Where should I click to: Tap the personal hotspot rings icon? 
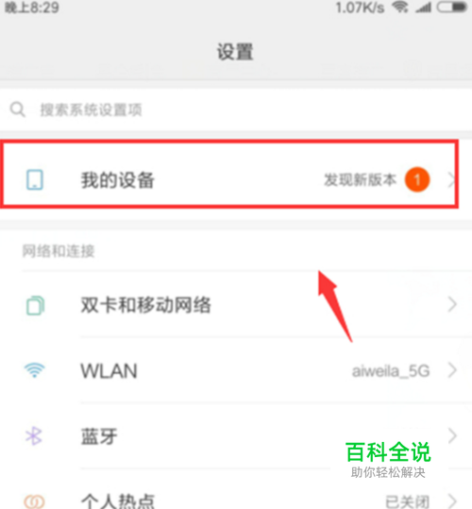[x=34, y=501]
